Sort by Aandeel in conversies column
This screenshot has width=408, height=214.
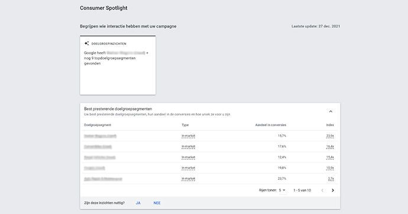tap(271, 125)
